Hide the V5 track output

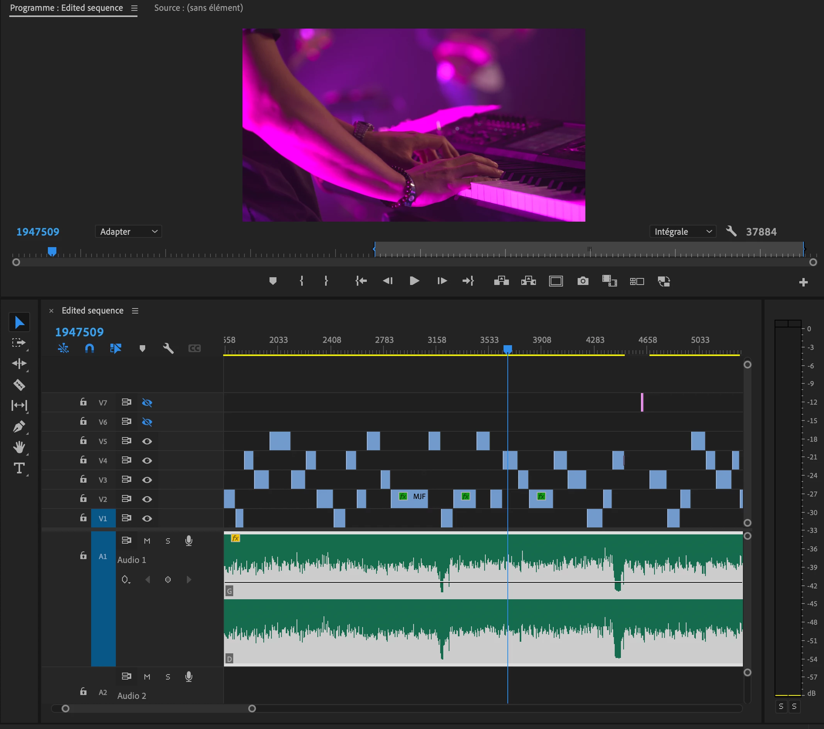147,441
